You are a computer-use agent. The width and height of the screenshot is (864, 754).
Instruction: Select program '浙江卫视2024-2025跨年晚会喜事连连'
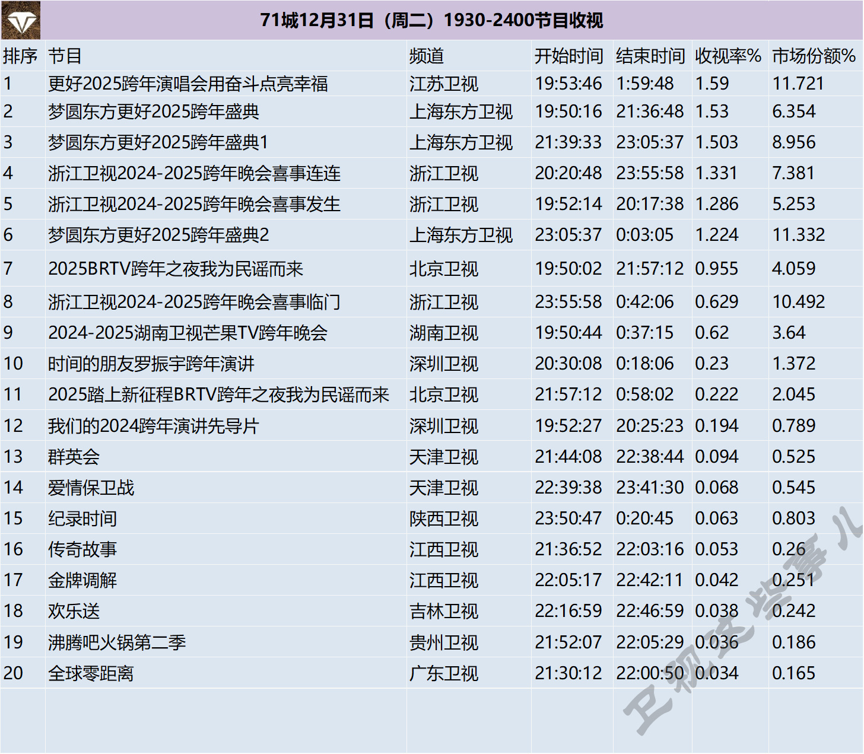pos(194,173)
